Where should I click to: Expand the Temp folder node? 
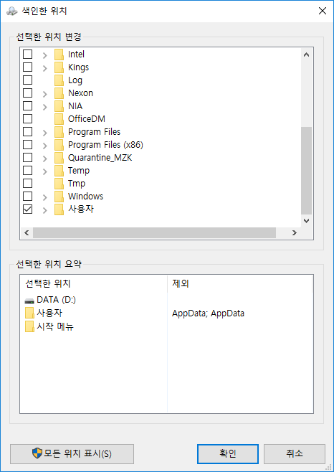coord(45,171)
